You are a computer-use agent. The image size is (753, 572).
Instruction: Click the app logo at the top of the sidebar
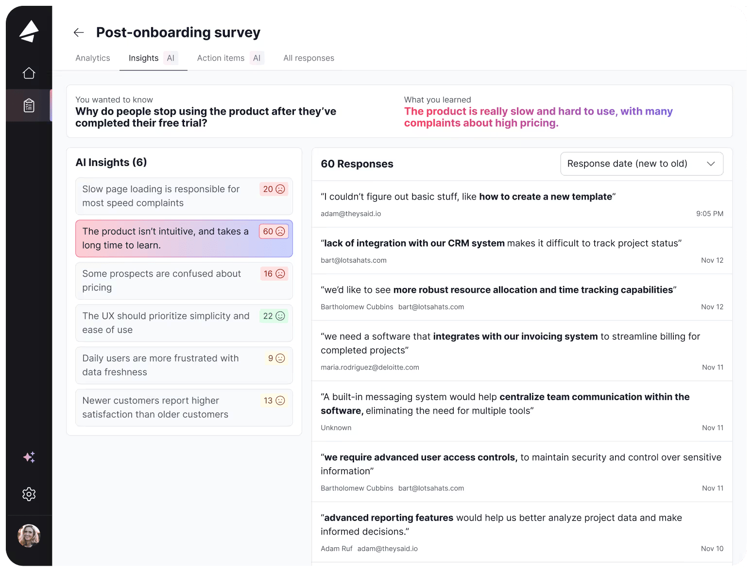pos(29,31)
